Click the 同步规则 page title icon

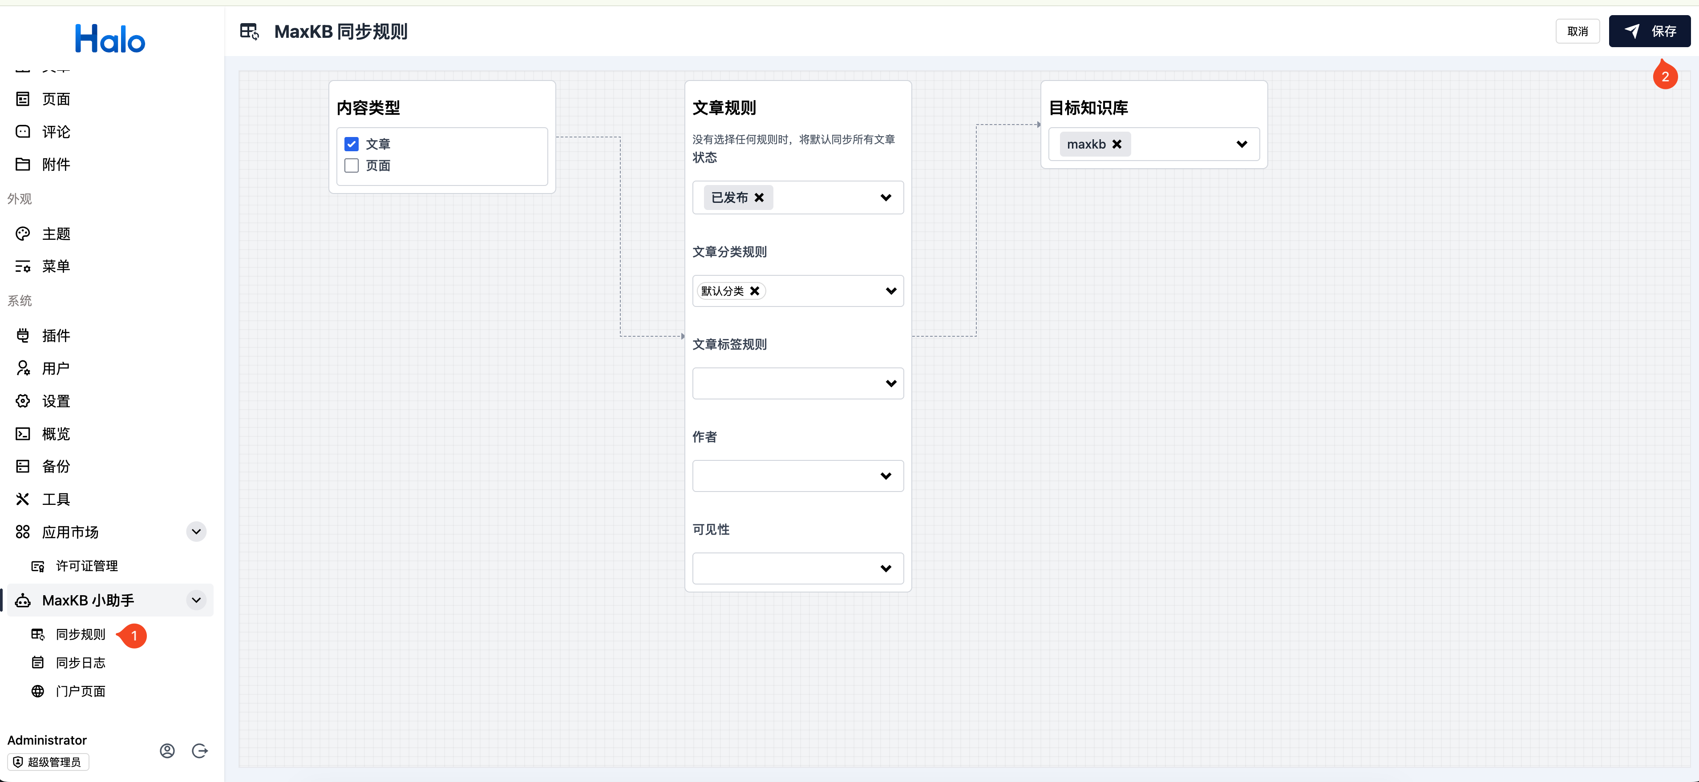[x=249, y=32]
